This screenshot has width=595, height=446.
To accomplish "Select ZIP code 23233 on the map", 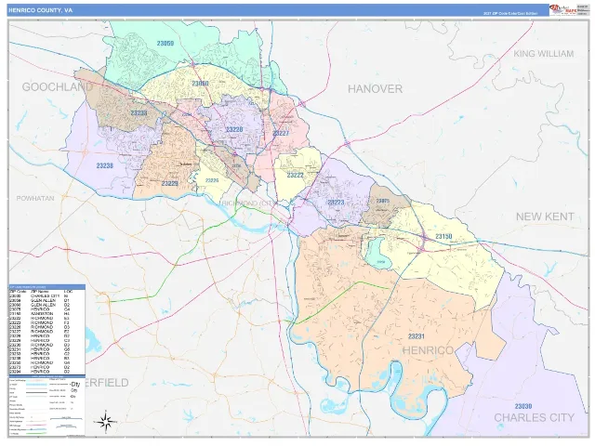I will [139, 113].
